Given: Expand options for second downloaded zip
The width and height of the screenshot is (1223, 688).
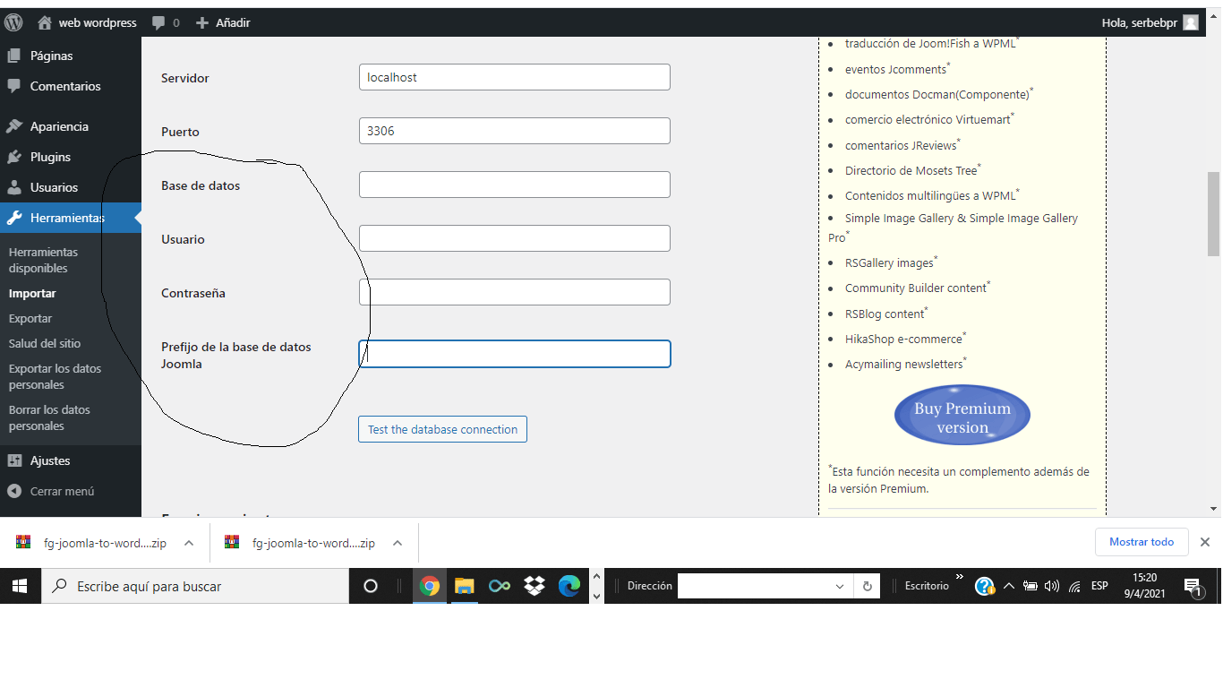Looking at the screenshot, I should (x=398, y=543).
